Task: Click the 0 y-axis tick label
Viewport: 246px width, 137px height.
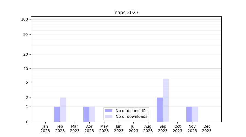Action: pos(27,122)
